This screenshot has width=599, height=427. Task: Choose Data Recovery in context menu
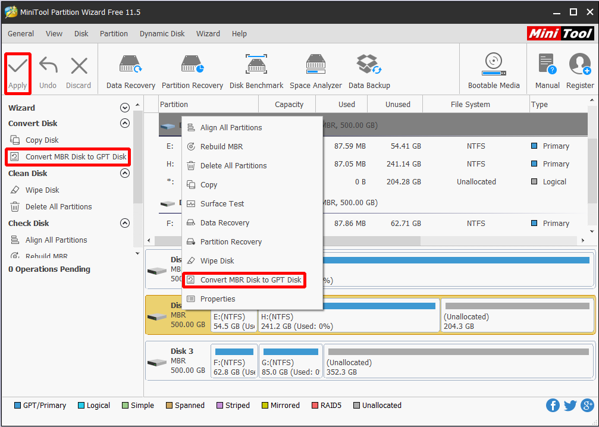[252, 222]
